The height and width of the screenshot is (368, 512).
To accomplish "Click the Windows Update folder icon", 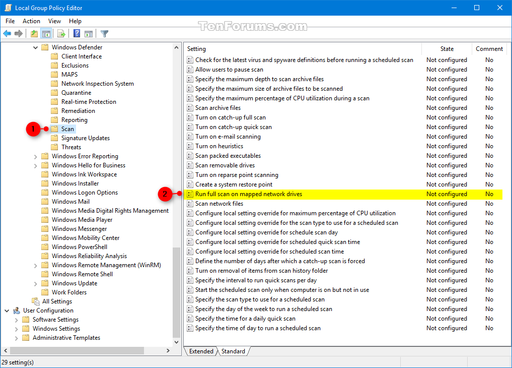I will click(x=45, y=283).
